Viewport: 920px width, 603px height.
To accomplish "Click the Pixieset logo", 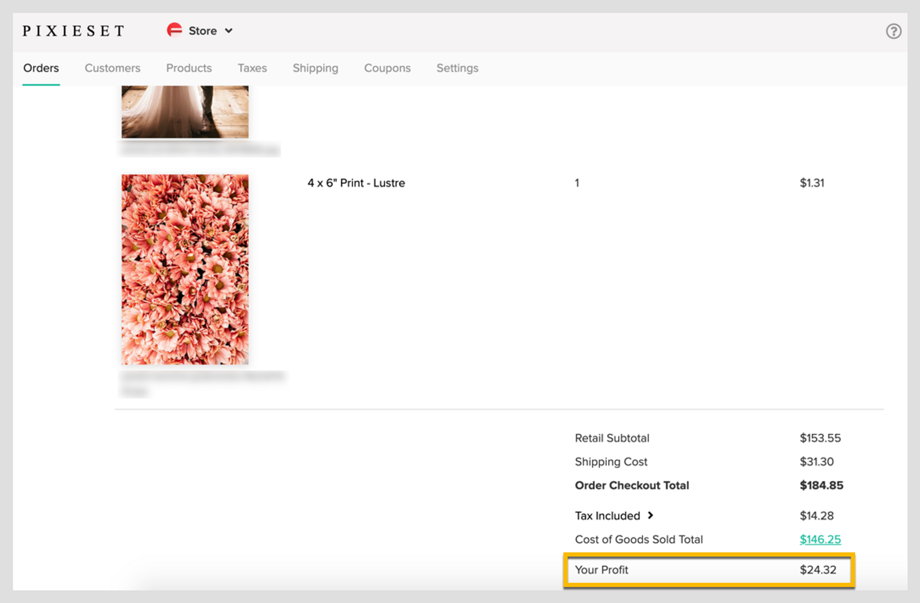I will coord(74,31).
